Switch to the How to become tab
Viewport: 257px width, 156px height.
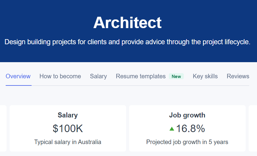[x=60, y=76]
